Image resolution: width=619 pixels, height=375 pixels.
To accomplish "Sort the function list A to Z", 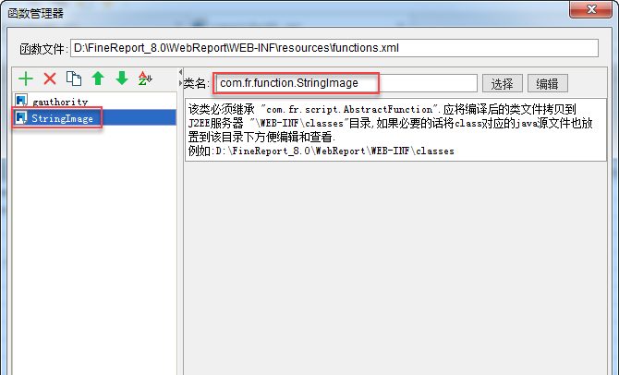I will point(145,79).
